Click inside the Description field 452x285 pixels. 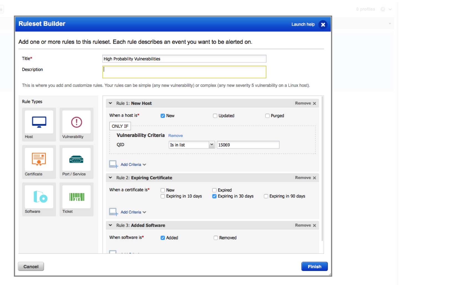point(184,72)
